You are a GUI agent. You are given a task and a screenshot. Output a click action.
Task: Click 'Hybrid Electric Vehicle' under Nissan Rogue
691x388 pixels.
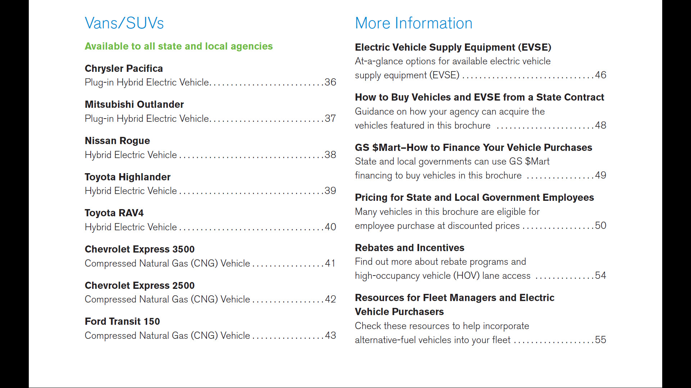tap(131, 155)
